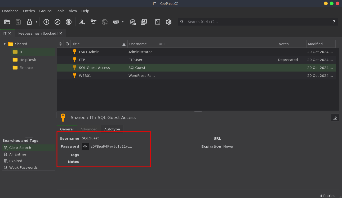Open lock database dropdown arrow

[x=36, y=22]
